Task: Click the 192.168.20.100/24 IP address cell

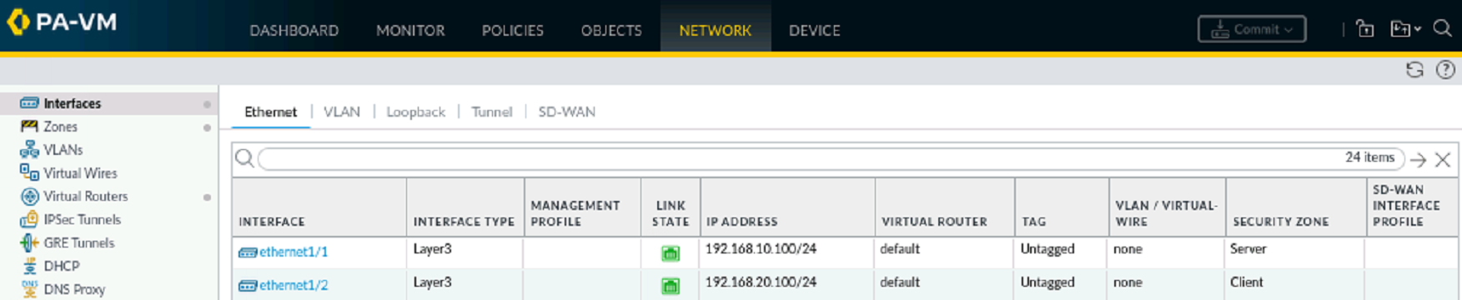Action: point(761,282)
